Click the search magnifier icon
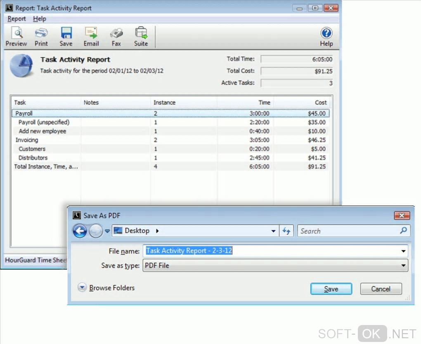This screenshot has width=421, height=344. (x=403, y=231)
